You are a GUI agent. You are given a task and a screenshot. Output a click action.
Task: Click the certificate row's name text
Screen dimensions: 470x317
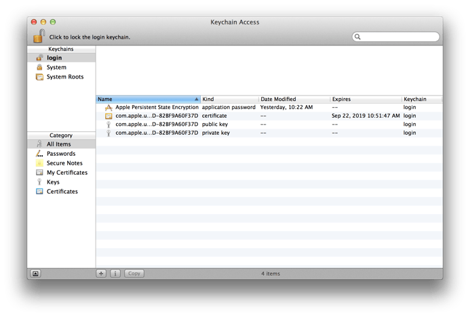[x=157, y=116]
